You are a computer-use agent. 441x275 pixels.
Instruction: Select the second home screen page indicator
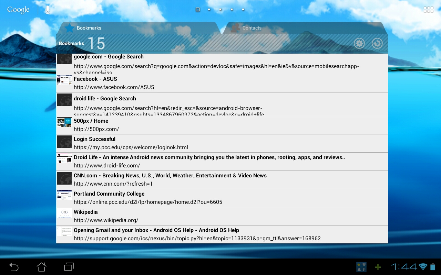209,10
